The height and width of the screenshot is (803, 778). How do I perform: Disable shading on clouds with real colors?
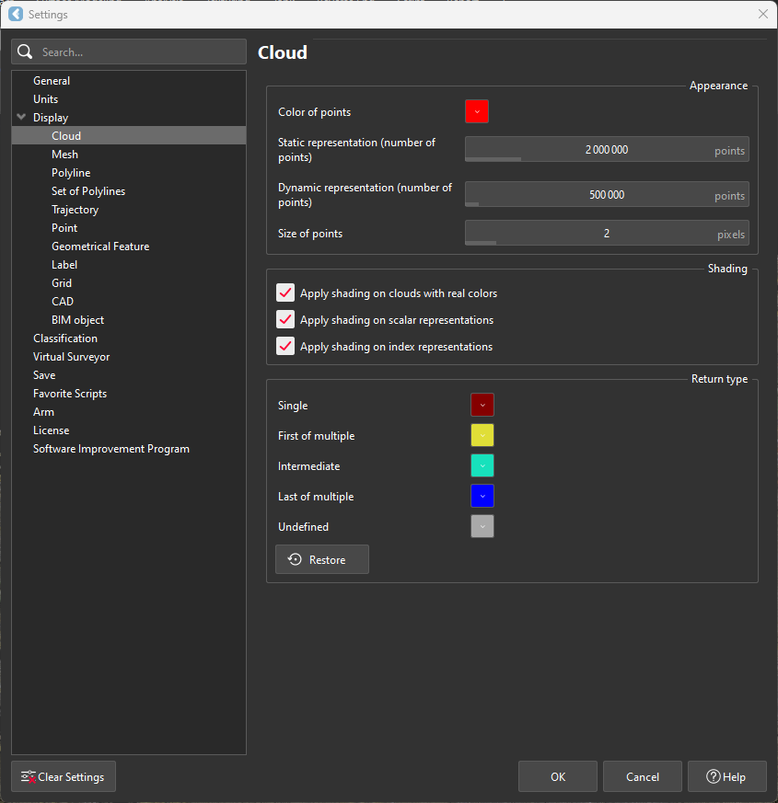(285, 293)
